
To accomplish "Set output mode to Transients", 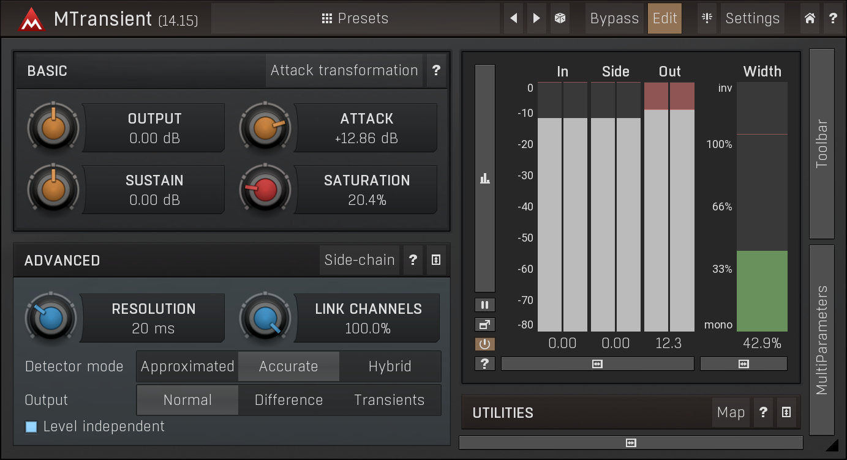I will 390,400.
